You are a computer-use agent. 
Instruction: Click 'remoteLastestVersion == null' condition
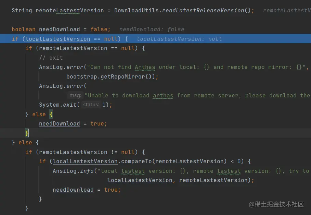point(87,48)
